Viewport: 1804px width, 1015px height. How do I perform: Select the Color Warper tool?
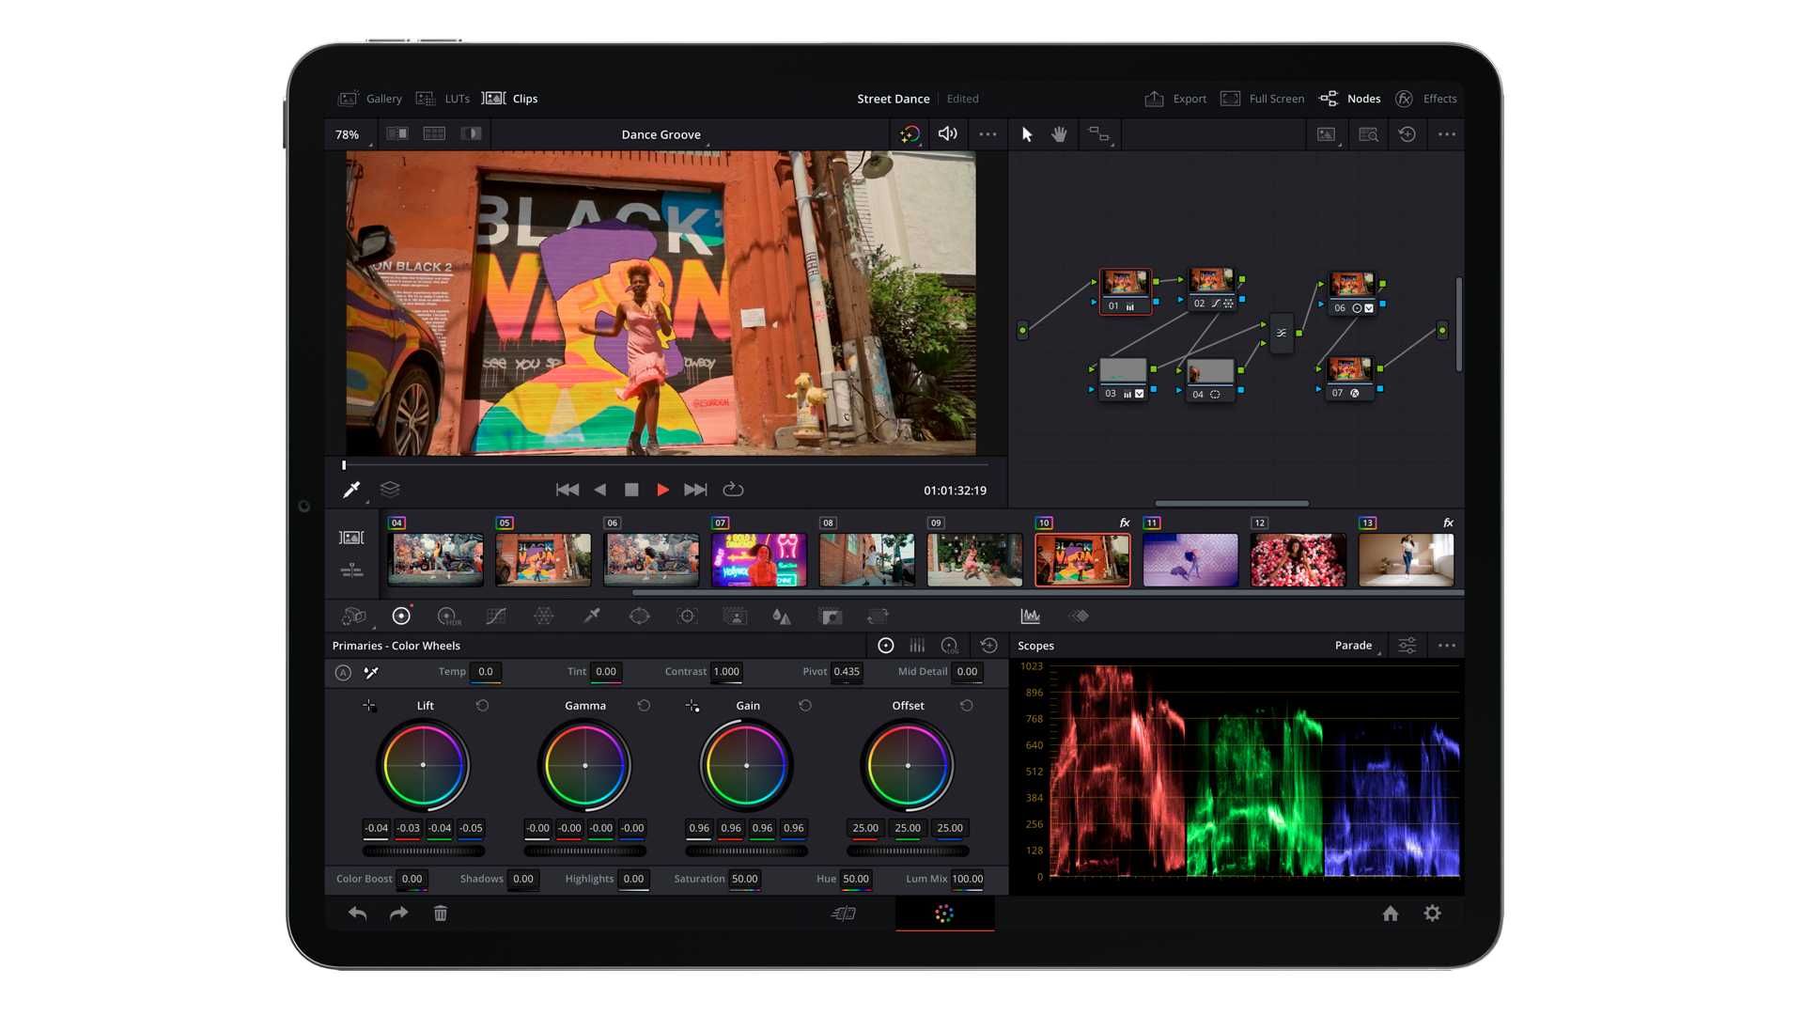point(543,616)
